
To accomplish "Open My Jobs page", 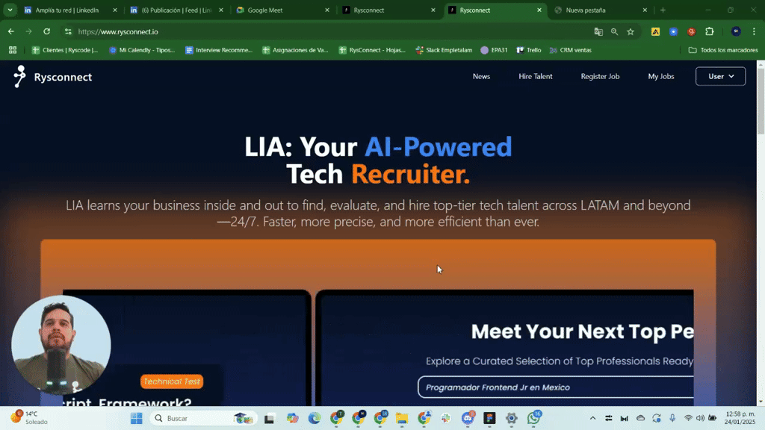I will pos(660,77).
